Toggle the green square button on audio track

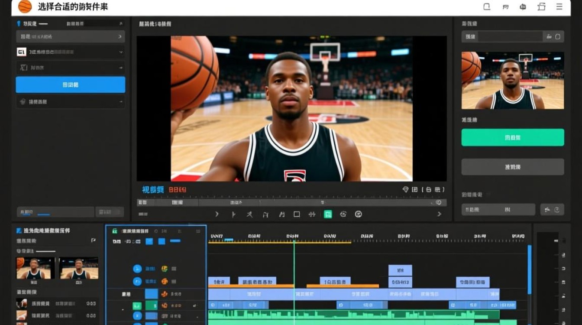[137, 305]
